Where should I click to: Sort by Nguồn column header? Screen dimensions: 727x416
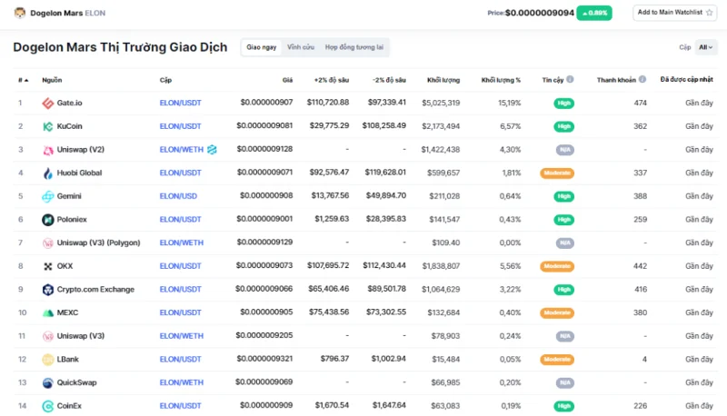point(52,80)
